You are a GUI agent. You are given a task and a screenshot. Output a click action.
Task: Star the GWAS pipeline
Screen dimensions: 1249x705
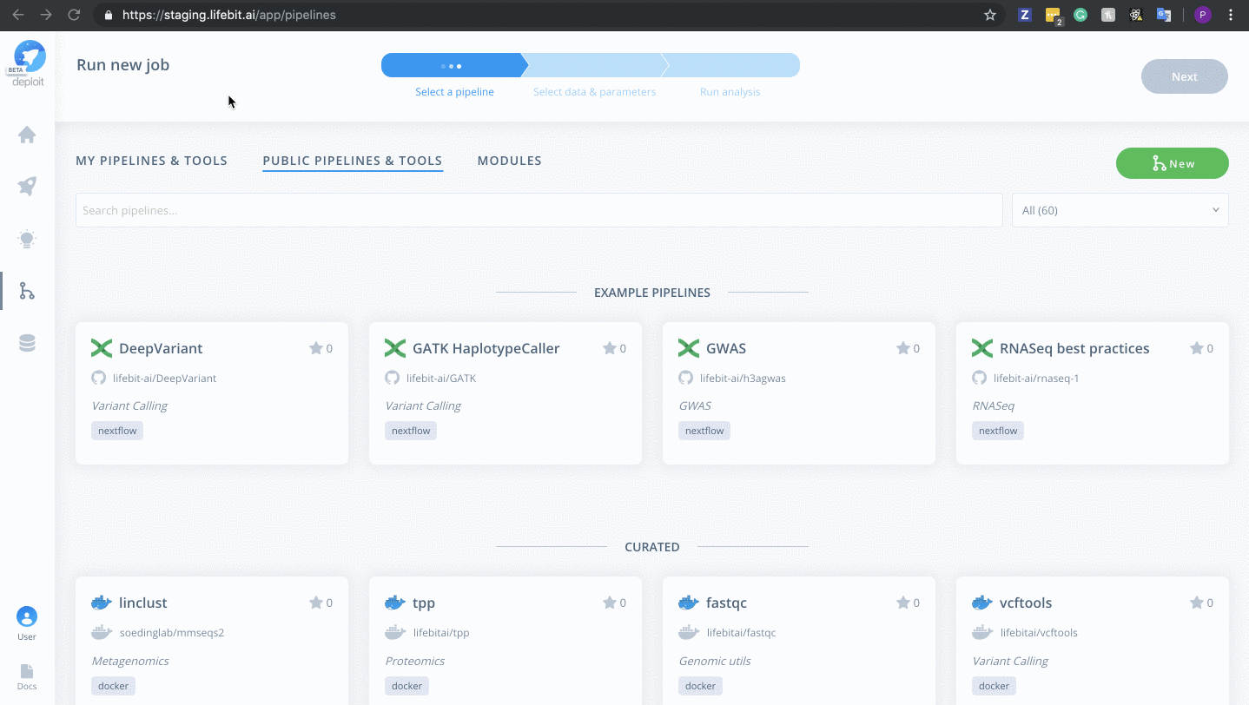[x=903, y=348]
